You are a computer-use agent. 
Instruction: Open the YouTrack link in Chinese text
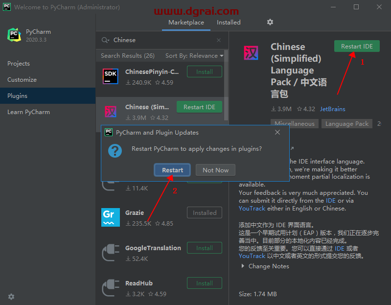pos(252,256)
